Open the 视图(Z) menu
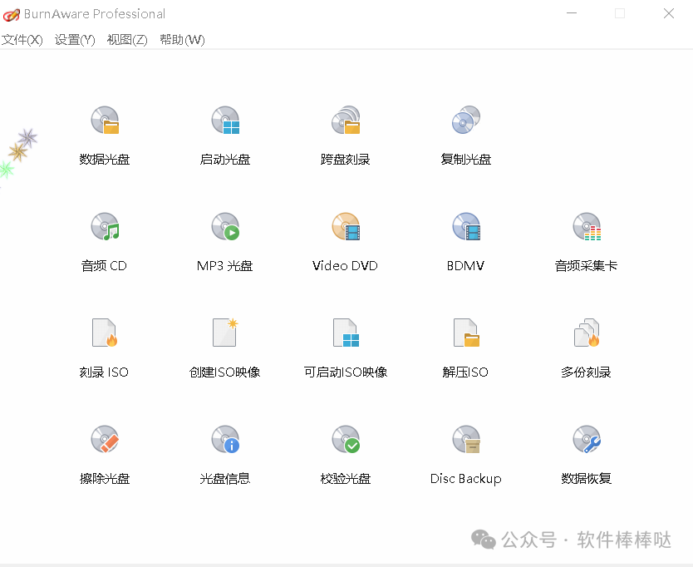Viewport: 693px width, 567px height. coord(127,40)
